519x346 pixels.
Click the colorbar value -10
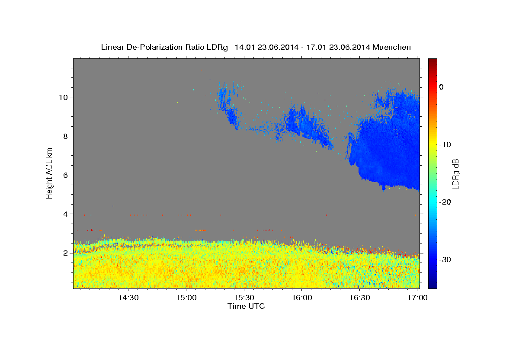click(445, 144)
